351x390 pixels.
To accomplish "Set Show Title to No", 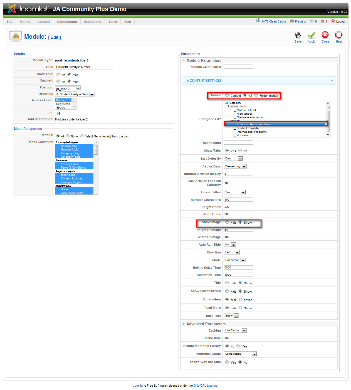I will pyautogui.click(x=58, y=75).
